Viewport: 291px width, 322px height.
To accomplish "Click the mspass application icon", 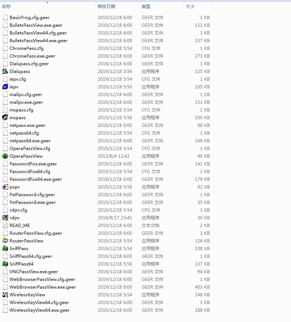I will (5, 118).
